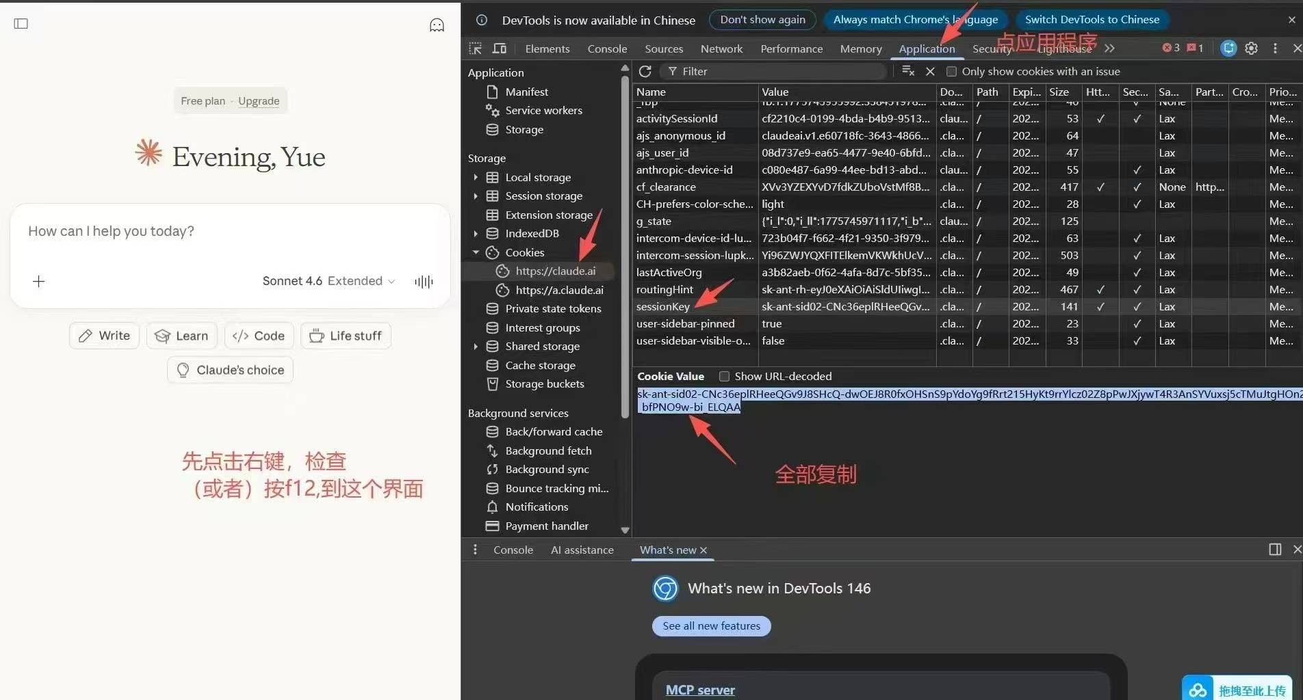
Task: Open the incognito ghost chat icon
Action: (437, 25)
